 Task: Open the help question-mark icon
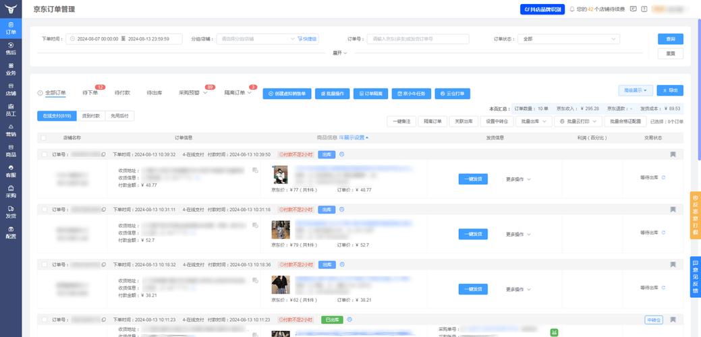pos(644,9)
